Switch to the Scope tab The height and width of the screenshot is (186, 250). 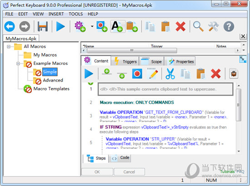(x=151, y=61)
